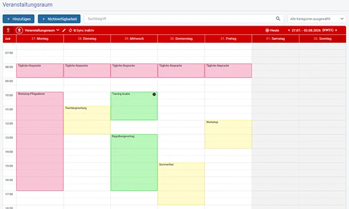Image resolution: width=349 pixels, height=209 pixels.
Task: Open the Training Azubis event
Action: point(134,106)
